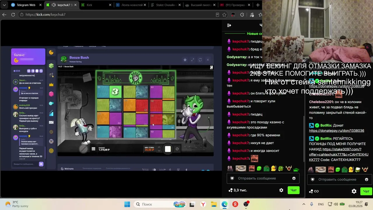
Task: Jump to Новые сообщения in chat
Action: [x=254, y=34]
